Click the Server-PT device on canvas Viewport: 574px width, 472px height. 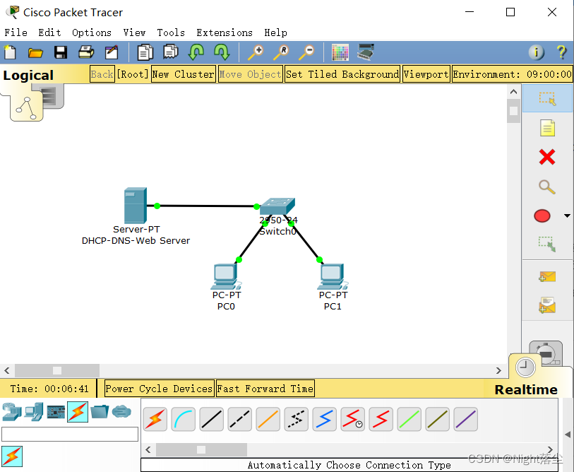pos(136,205)
